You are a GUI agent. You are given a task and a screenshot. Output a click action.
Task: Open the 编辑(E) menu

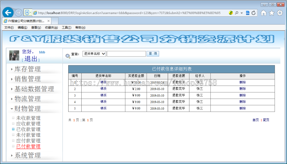[22, 27]
